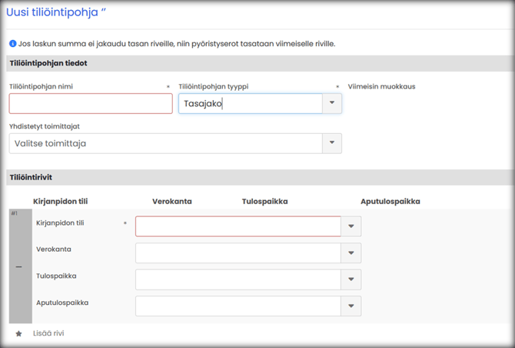Viewport: 515px width, 348px height.
Task: Click the star icon beside Lisää rivi
Action: point(18,334)
